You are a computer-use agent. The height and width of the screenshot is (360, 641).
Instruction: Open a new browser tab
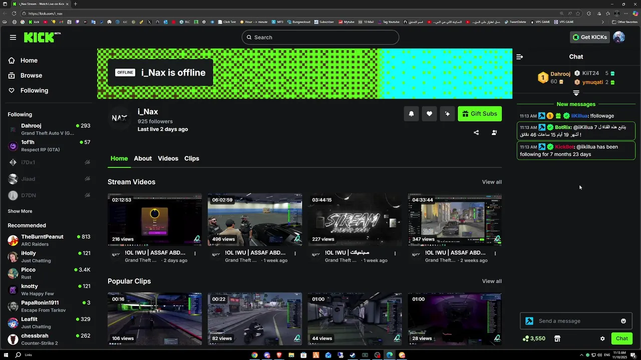click(75, 4)
